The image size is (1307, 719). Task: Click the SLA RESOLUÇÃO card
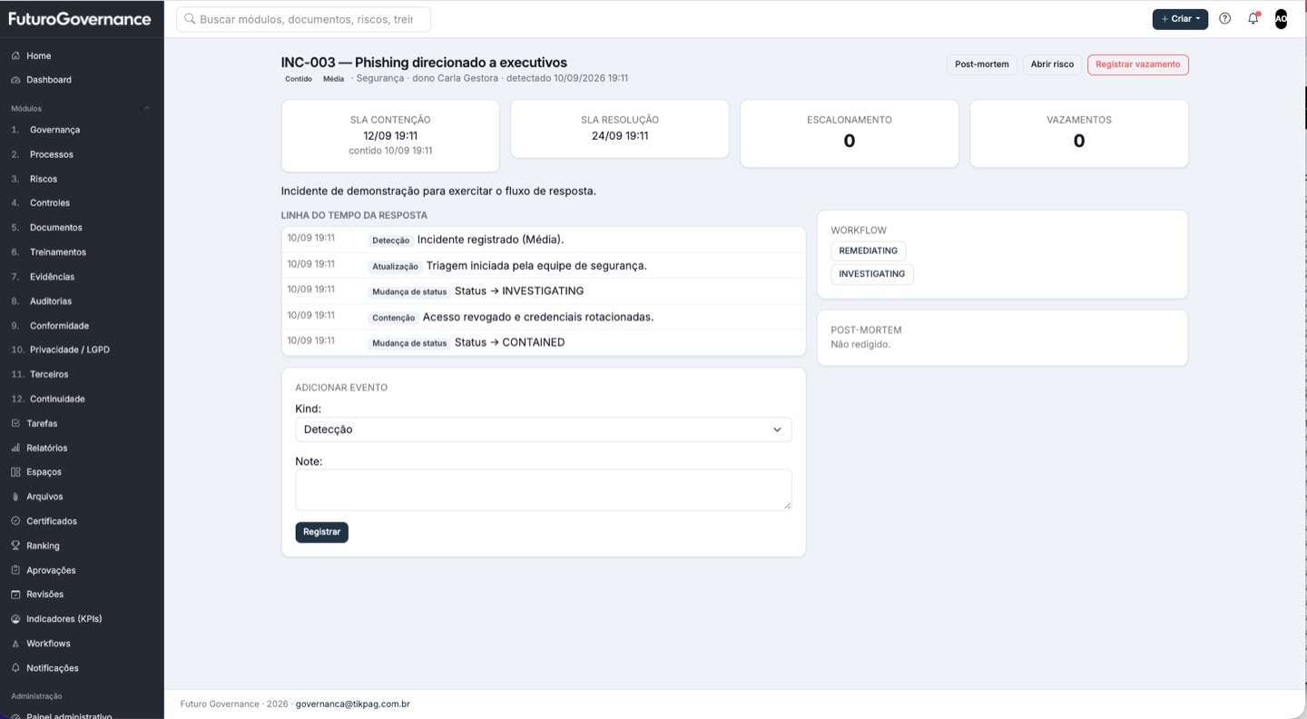[620, 128]
